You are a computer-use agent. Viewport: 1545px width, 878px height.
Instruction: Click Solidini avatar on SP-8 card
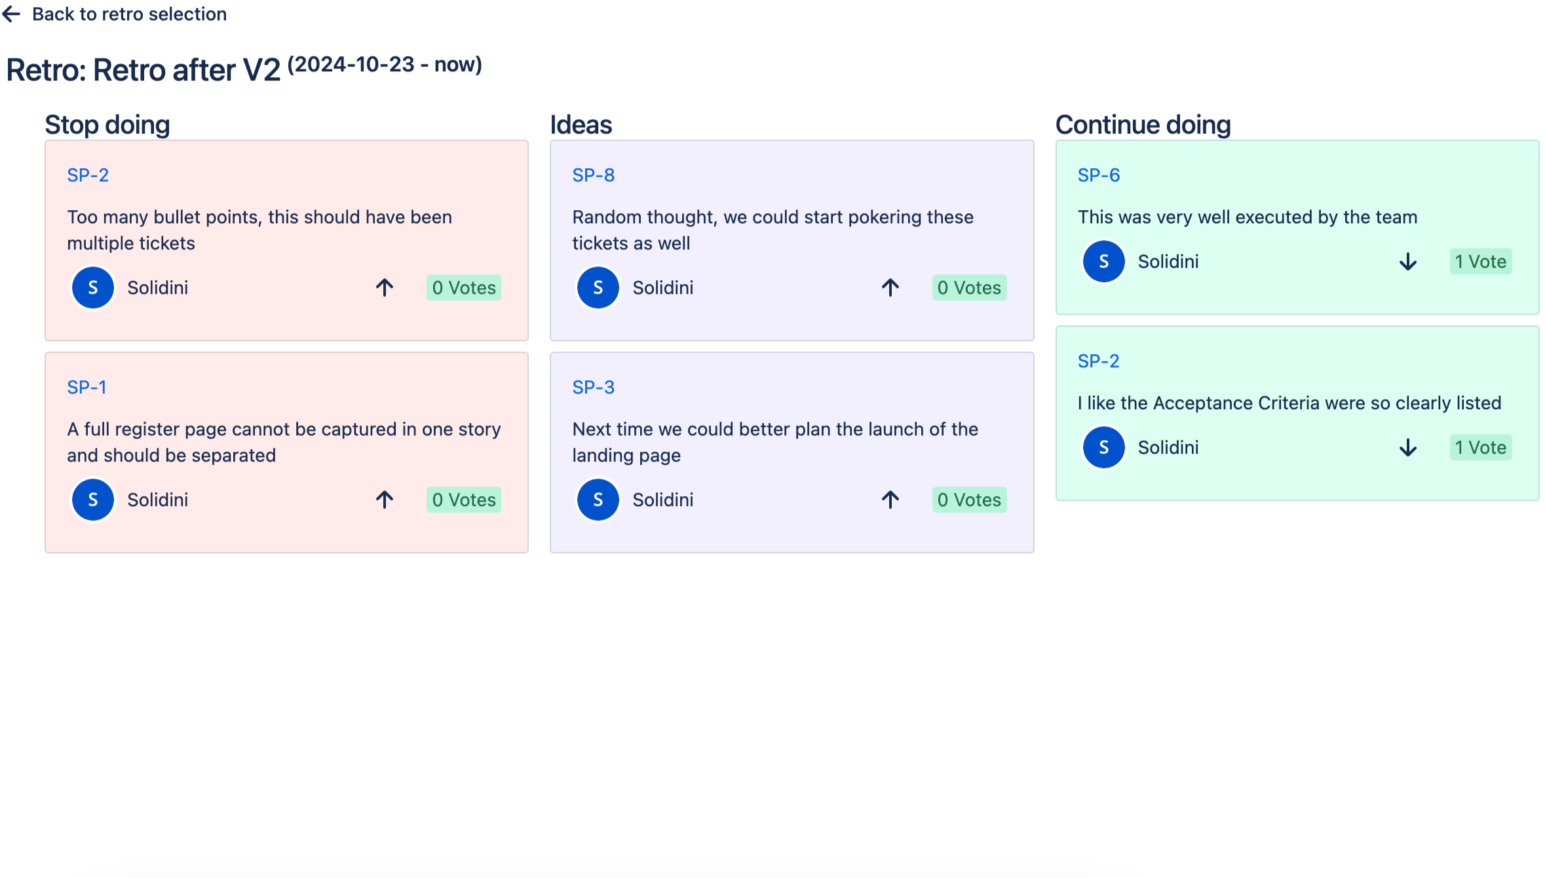(x=598, y=287)
